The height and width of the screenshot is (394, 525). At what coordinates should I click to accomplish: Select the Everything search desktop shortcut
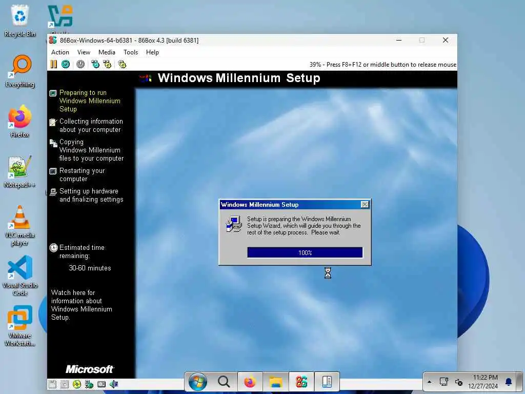tap(20, 71)
